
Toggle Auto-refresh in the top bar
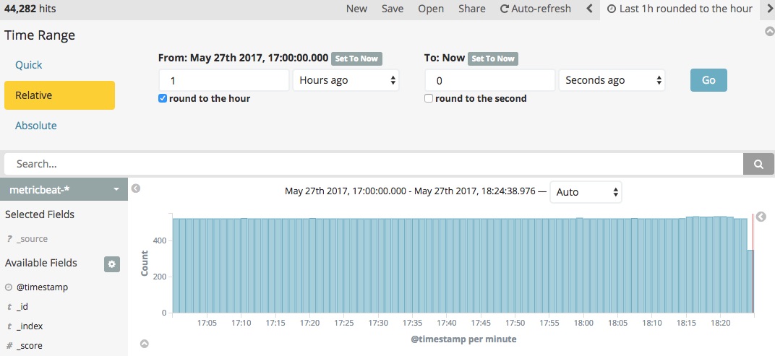(535, 9)
